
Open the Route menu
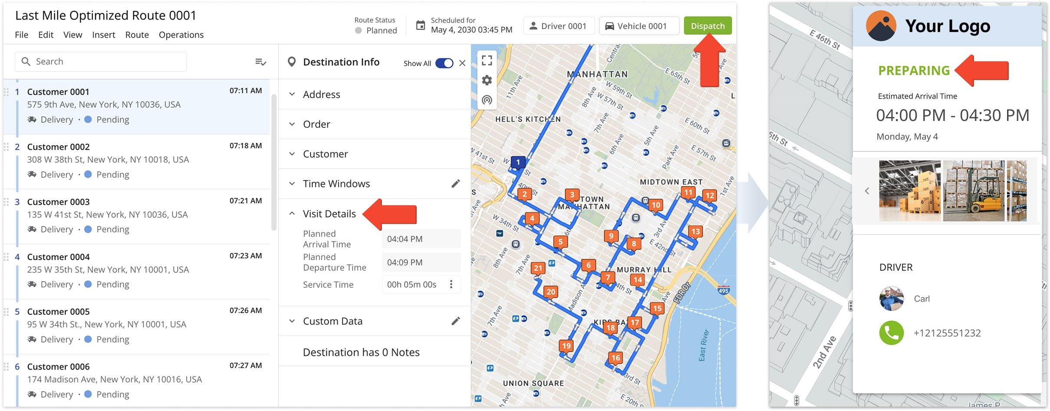tap(137, 35)
